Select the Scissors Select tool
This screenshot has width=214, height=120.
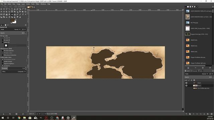coord(15,9)
